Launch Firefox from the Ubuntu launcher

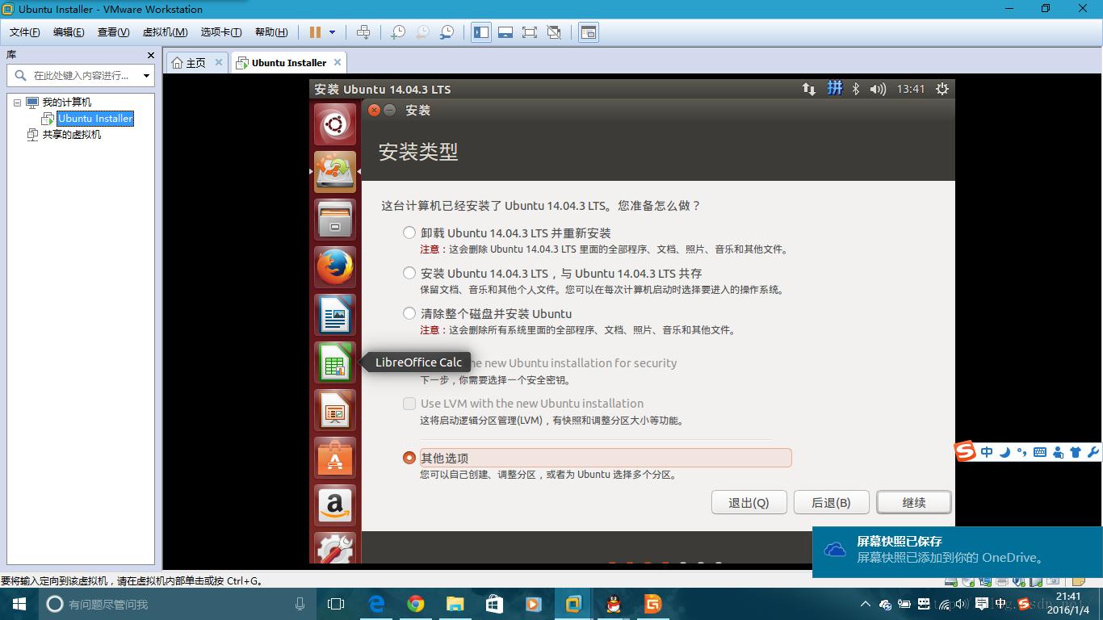click(x=335, y=267)
